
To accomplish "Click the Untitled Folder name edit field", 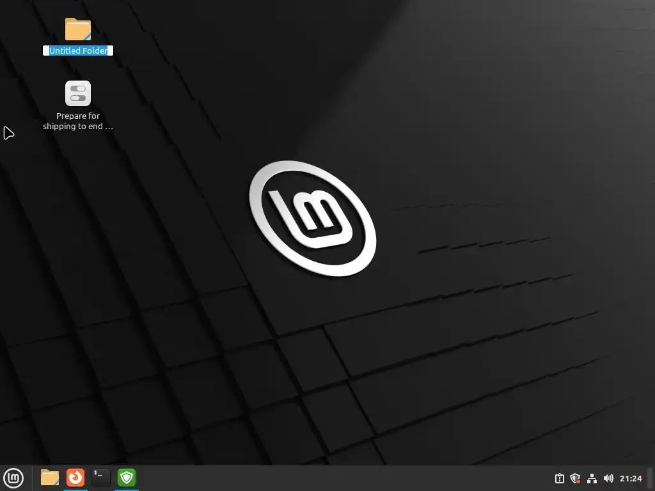I will tap(78, 51).
